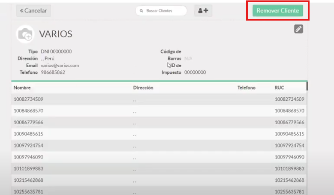Click the customer photo camera placeholder
Viewport: 334px width, 195px height.
point(24,34)
